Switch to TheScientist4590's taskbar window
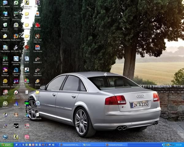This screenshot has height=147, width=184. pyautogui.click(x=70, y=145)
